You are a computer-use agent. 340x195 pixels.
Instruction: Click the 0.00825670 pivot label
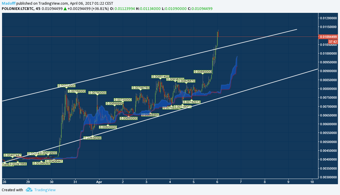pos(186,81)
